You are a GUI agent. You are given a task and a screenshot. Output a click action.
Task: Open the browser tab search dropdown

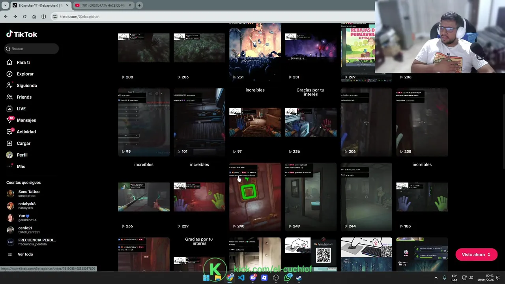pyautogui.click(x=5, y=6)
